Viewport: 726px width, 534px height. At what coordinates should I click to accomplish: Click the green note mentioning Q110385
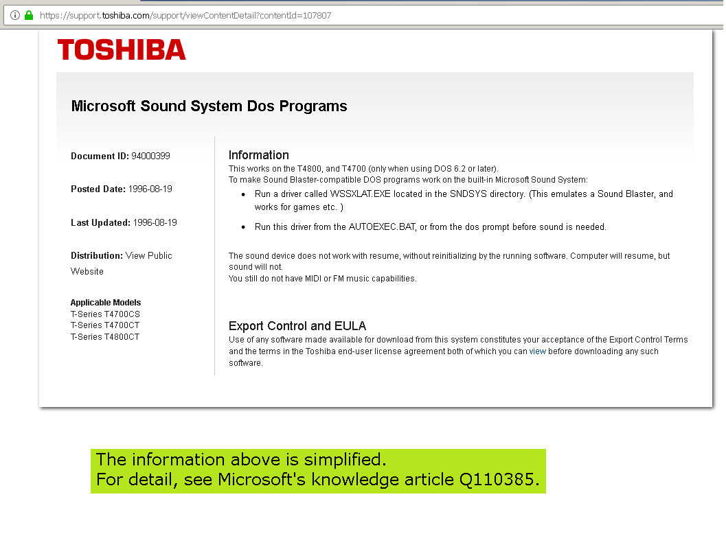318,471
